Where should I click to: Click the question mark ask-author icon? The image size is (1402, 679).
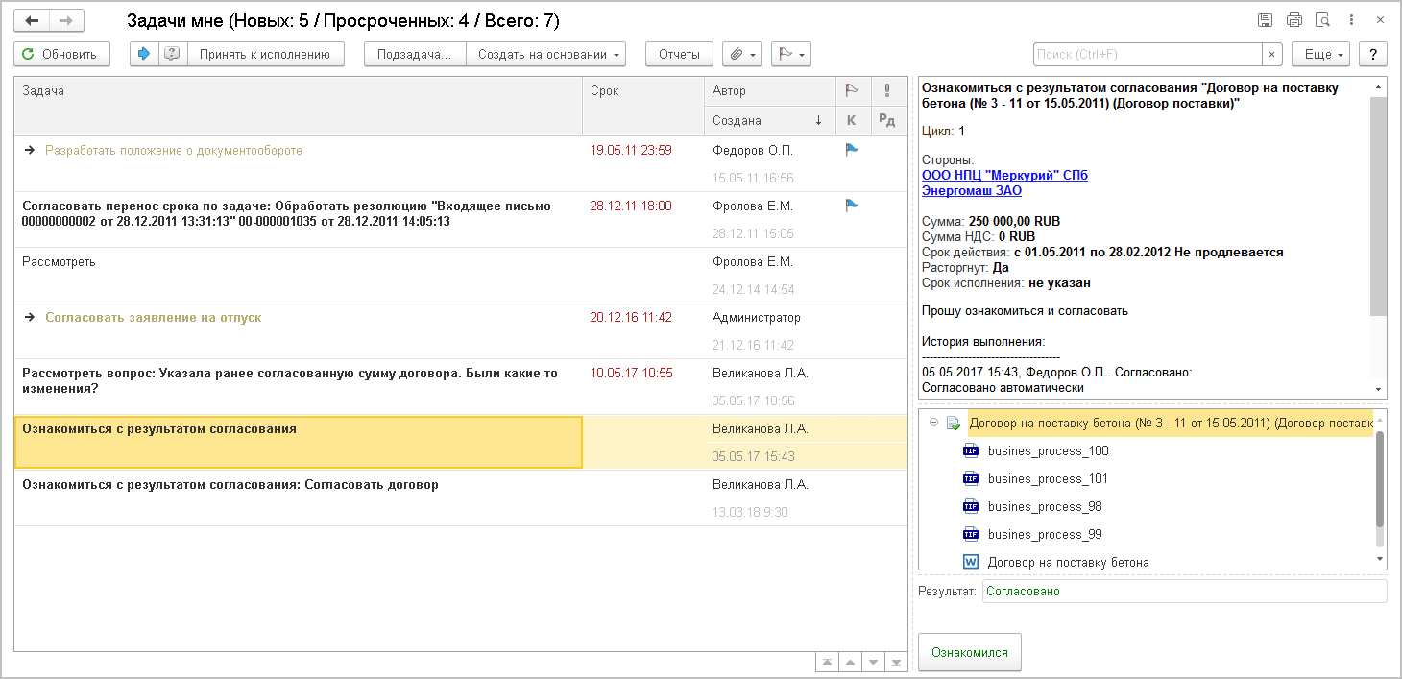coord(173,54)
